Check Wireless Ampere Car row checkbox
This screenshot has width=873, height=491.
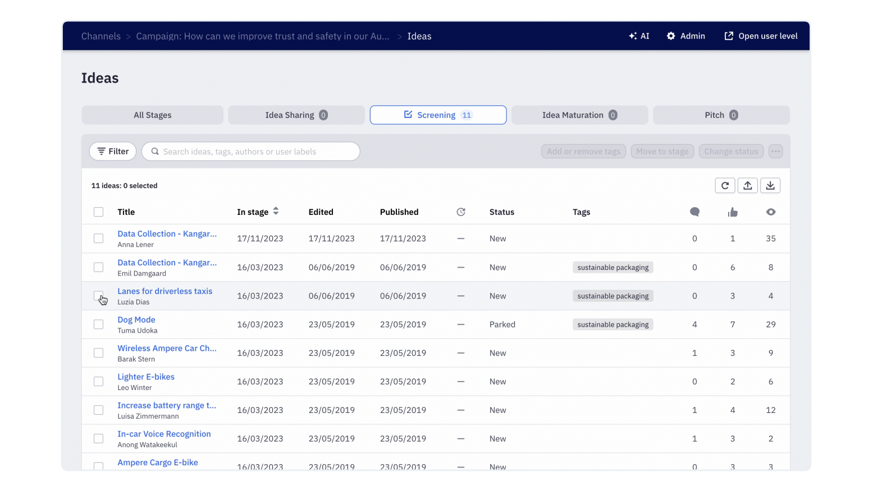coord(98,353)
